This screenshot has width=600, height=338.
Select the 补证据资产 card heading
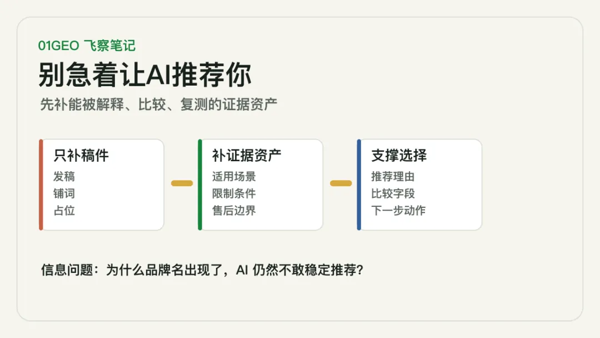click(x=247, y=156)
